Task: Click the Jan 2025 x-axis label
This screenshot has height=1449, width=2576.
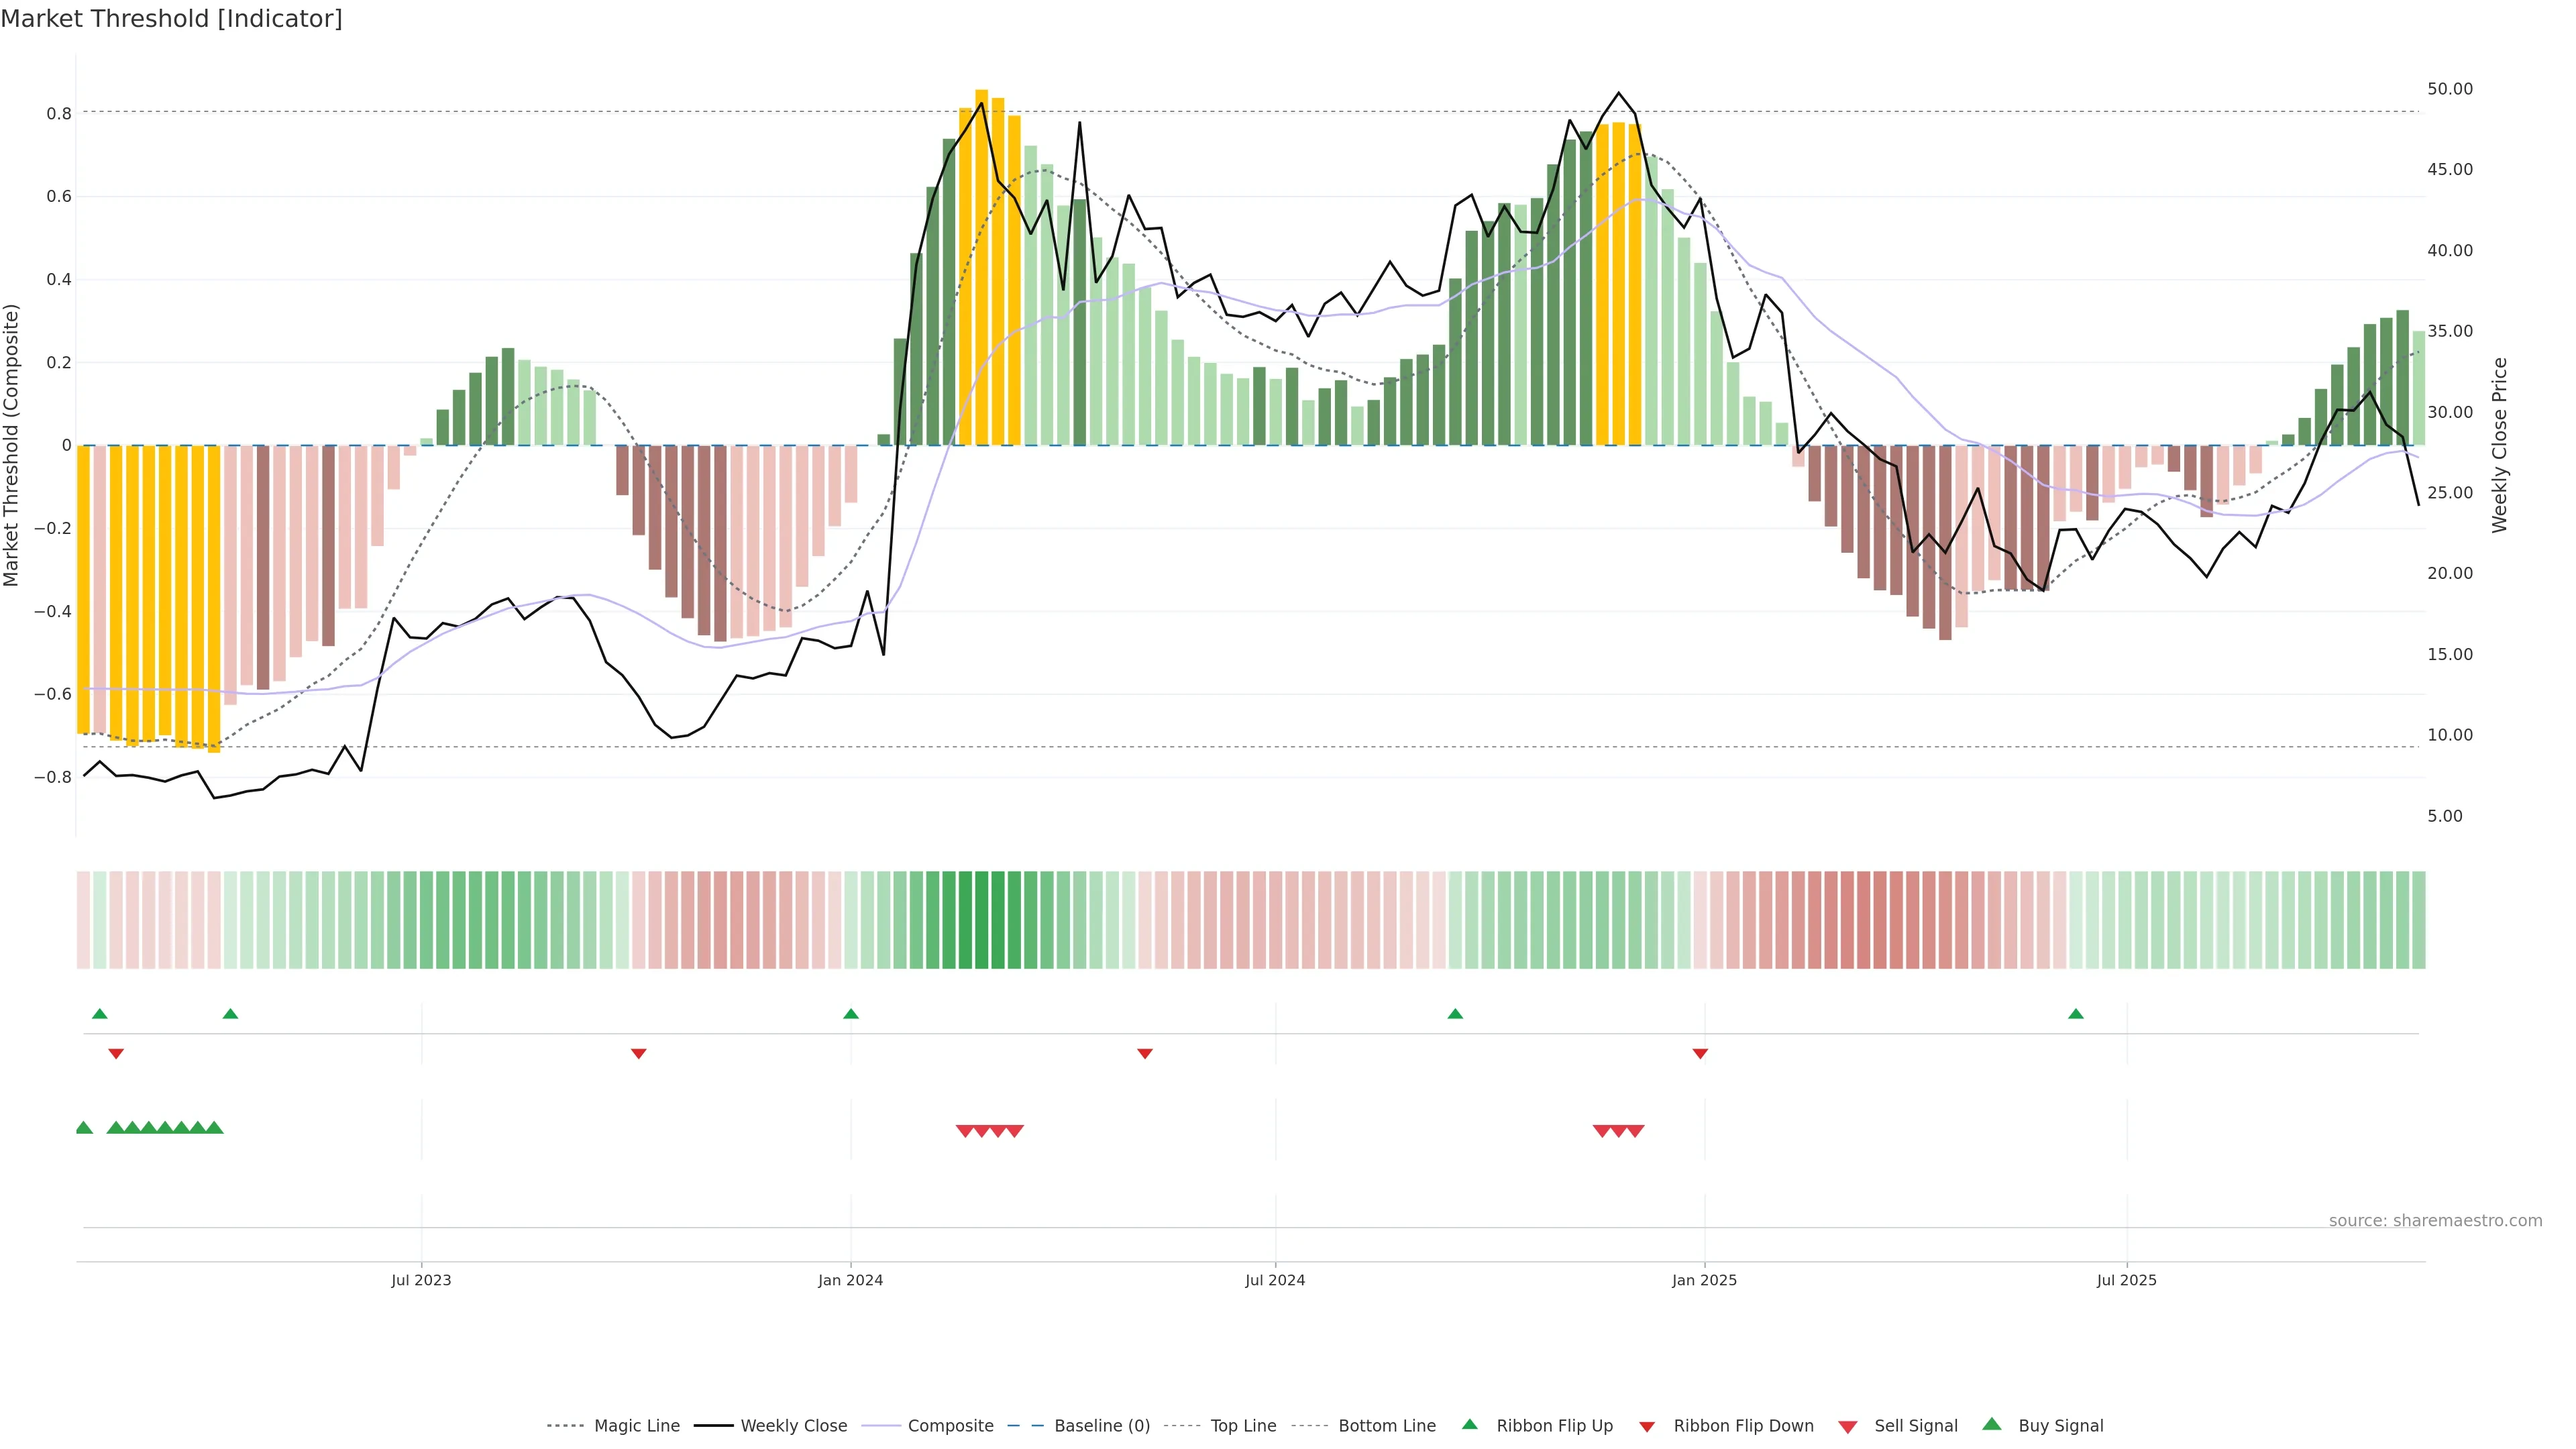Action: point(1704,1280)
